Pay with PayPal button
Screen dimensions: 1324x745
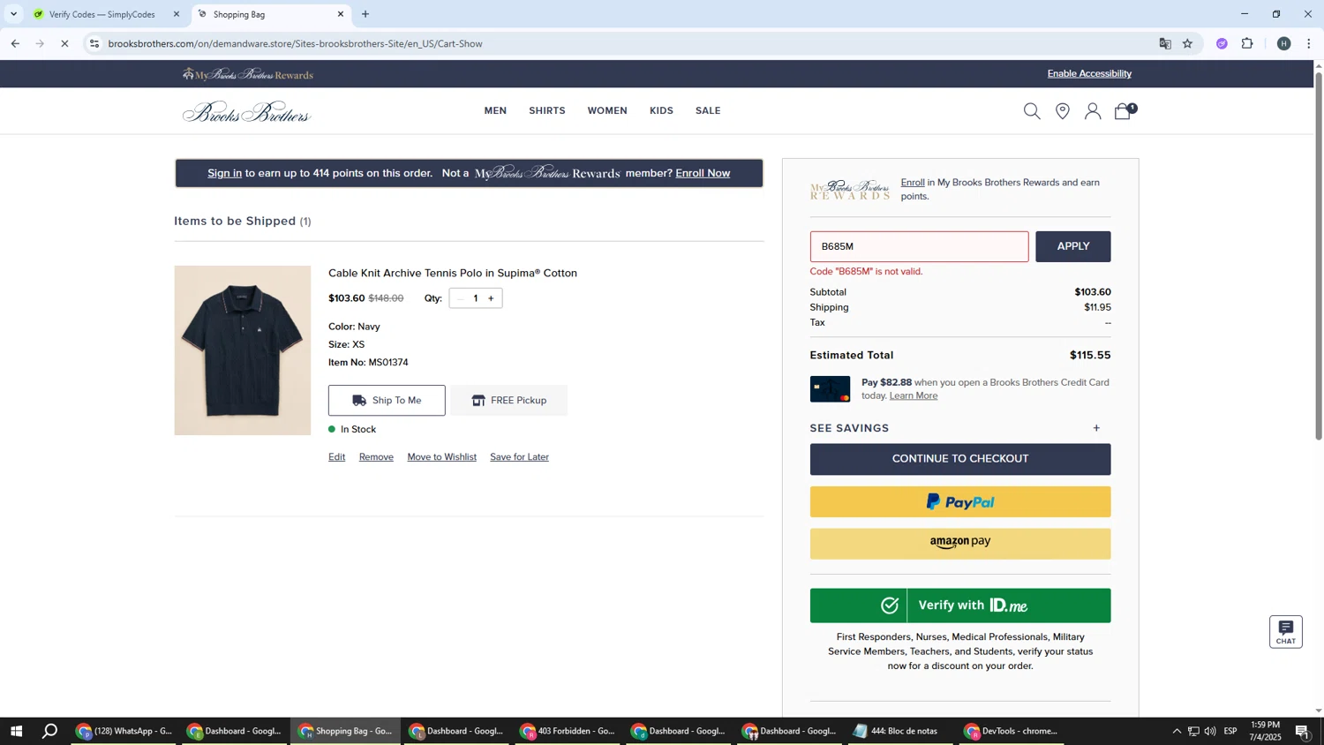960,501
